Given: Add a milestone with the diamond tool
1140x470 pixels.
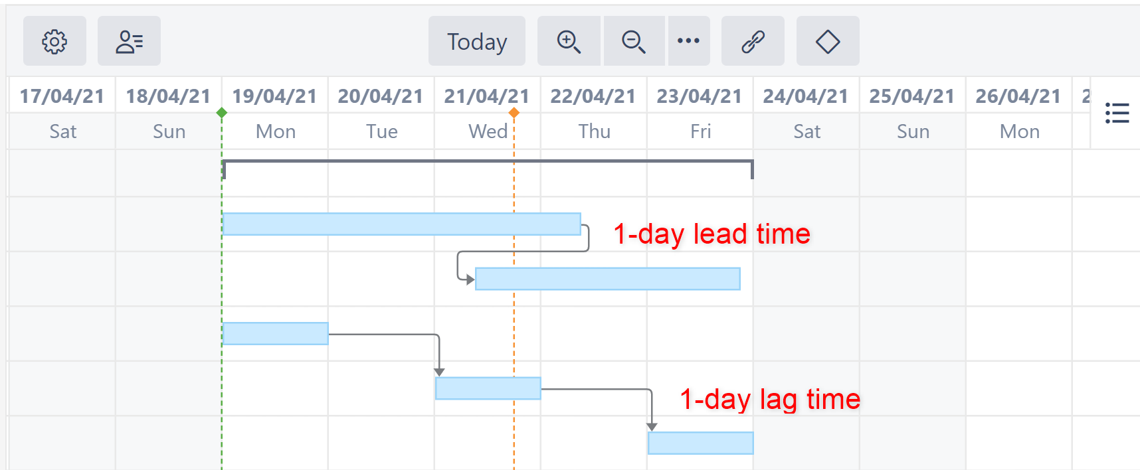Looking at the screenshot, I should click(827, 41).
